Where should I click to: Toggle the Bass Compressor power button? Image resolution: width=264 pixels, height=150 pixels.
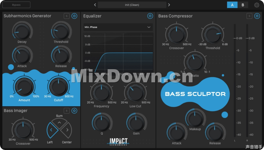tap(257, 16)
